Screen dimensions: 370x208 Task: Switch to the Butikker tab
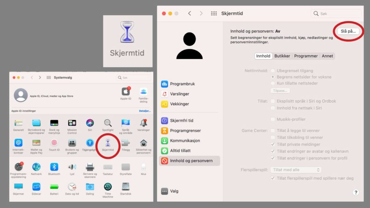pyautogui.click(x=282, y=56)
